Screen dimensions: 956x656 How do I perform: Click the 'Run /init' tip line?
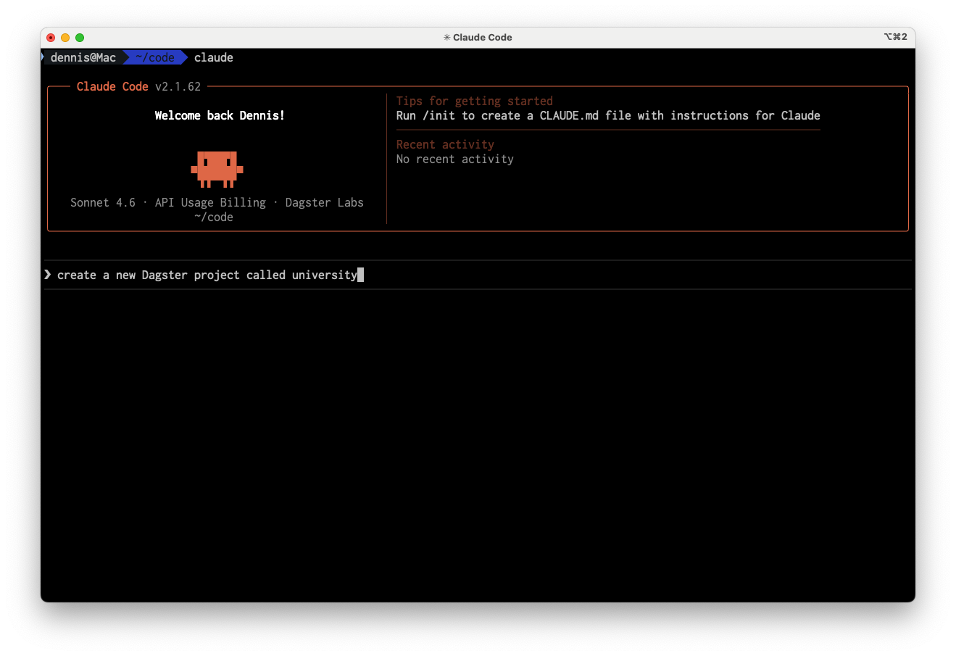[607, 115]
